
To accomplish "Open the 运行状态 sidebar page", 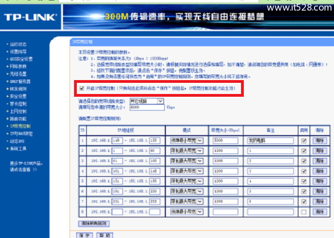I will [x=18, y=44].
